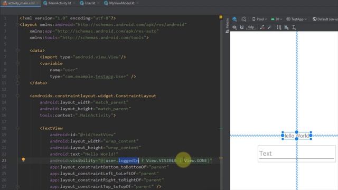Screen dimensions: 338x190
Task: Click the layout_constraintLeft_toLeftOf line
Action: [105, 174]
